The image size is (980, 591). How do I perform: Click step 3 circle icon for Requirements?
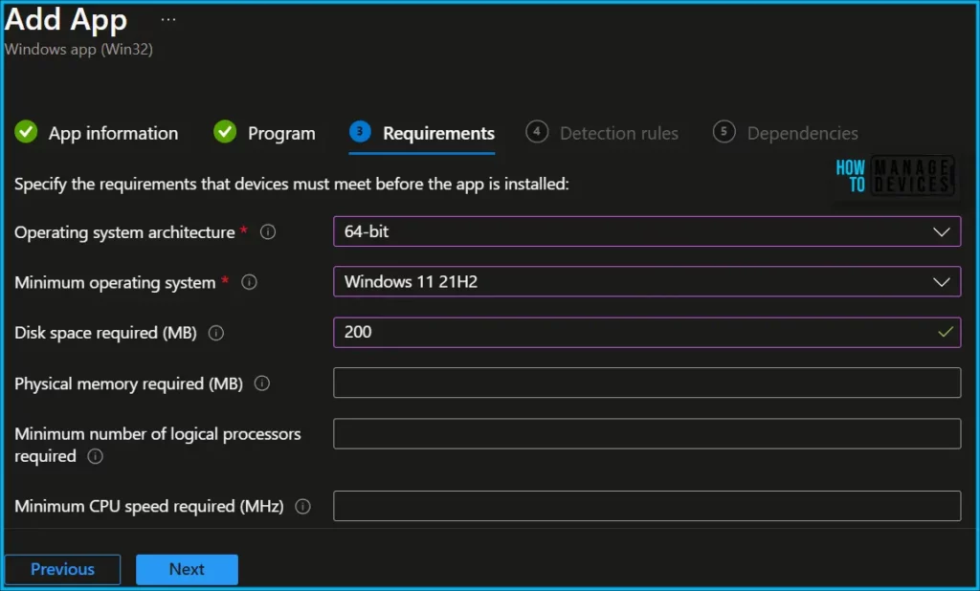click(x=360, y=132)
